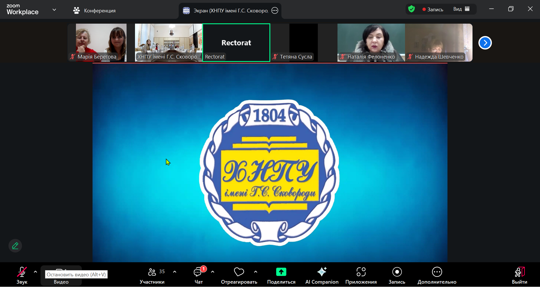Screen dimensions: 540x287
Task: Open the Zoom Workplace dropdown chevron
Action: (54, 10)
